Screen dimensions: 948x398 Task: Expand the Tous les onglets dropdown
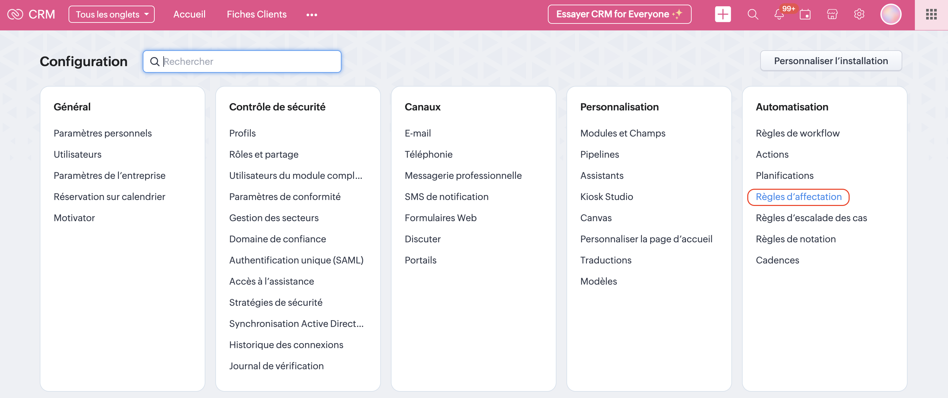112,14
